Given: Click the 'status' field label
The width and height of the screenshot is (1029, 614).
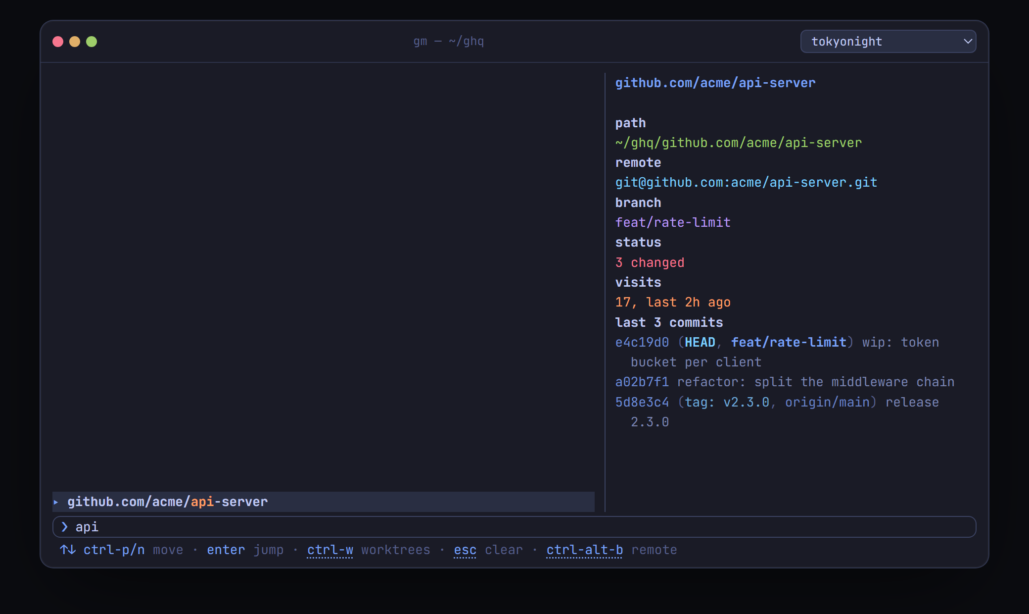Looking at the screenshot, I should pos(638,242).
